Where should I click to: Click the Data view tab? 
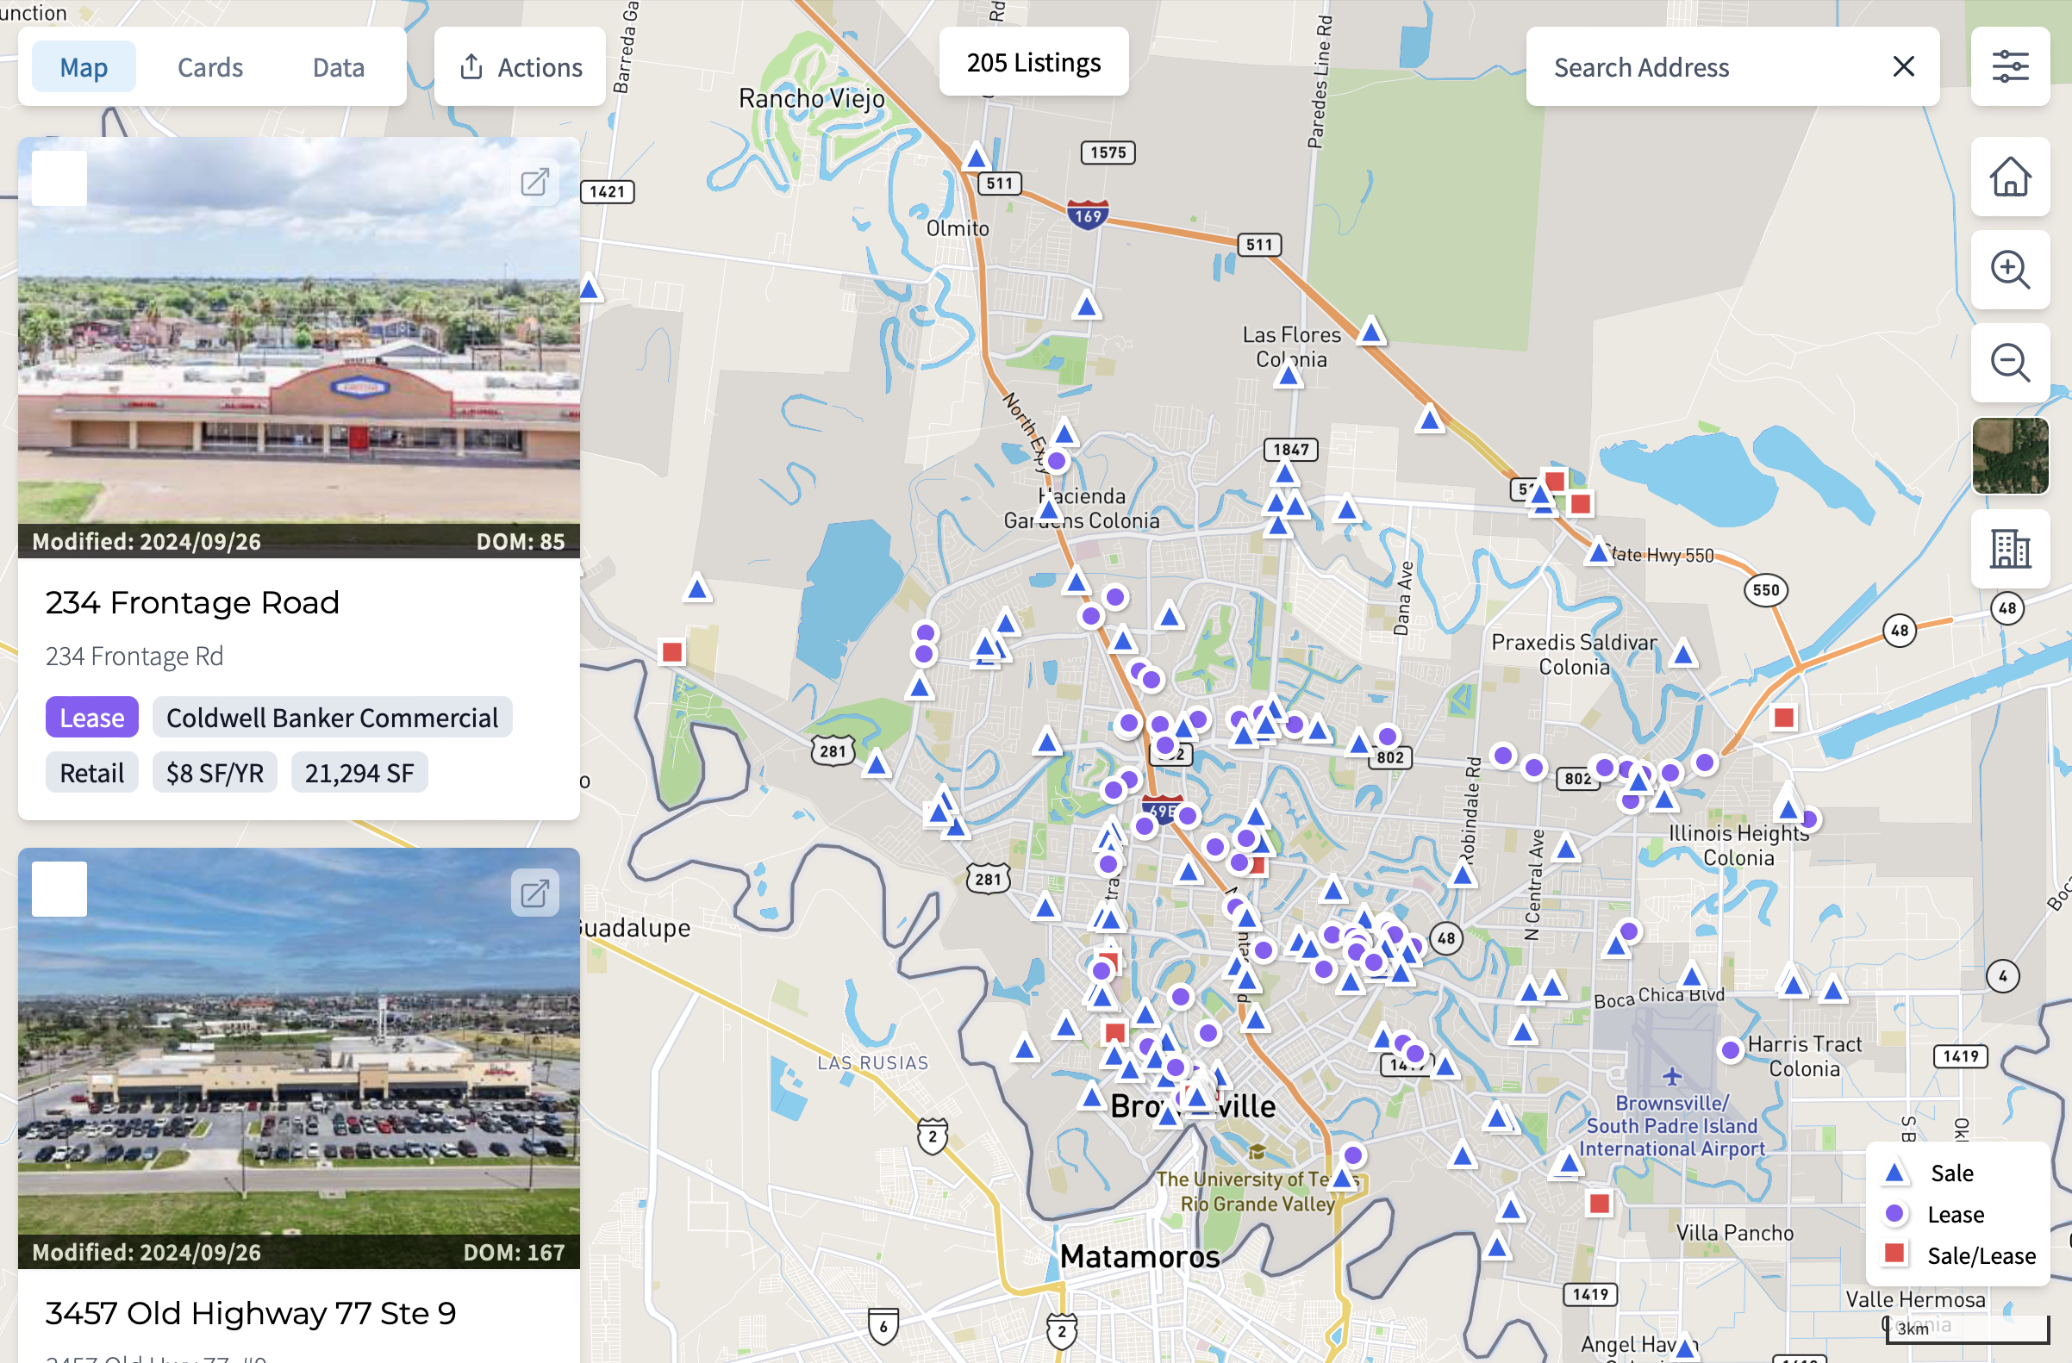click(338, 65)
